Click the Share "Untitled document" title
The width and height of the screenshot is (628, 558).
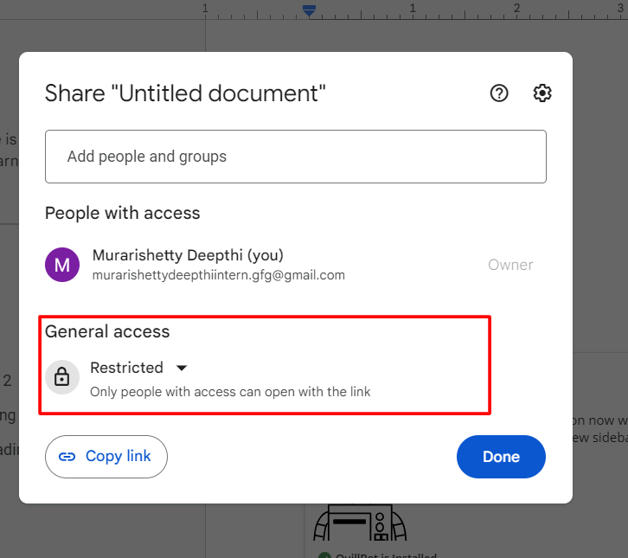[x=185, y=93]
